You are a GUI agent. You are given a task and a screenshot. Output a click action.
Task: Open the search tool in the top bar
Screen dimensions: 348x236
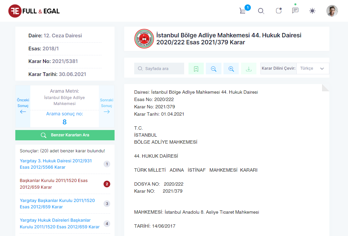tap(261, 11)
